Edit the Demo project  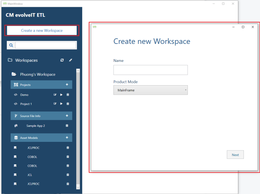pos(55,95)
